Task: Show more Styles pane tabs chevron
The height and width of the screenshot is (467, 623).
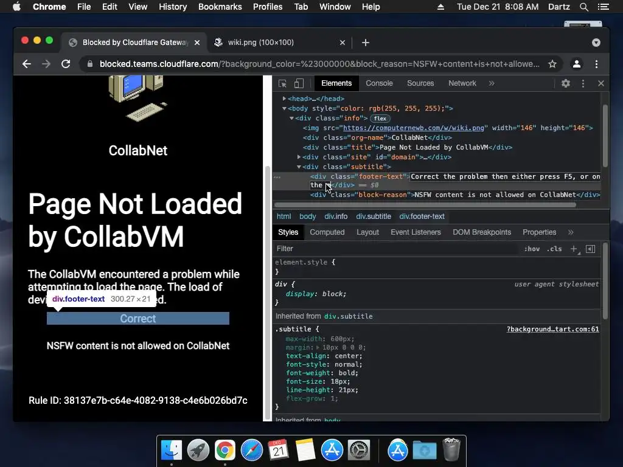Action: pos(571,232)
